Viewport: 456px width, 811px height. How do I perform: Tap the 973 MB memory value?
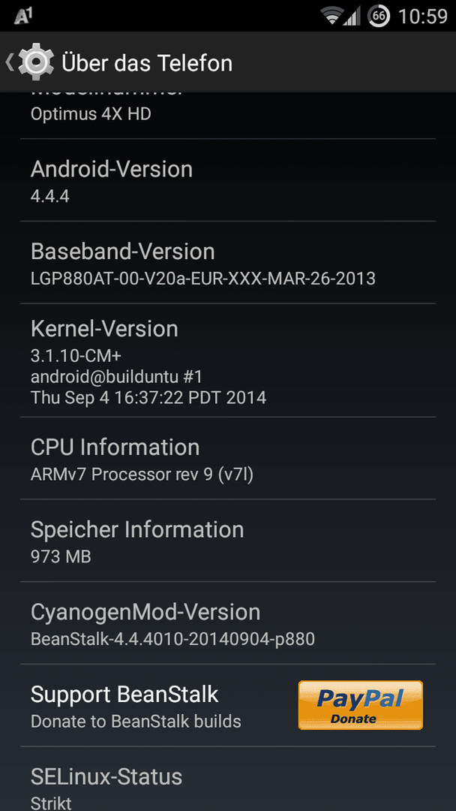pyautogui.click(x=61, y=557)
